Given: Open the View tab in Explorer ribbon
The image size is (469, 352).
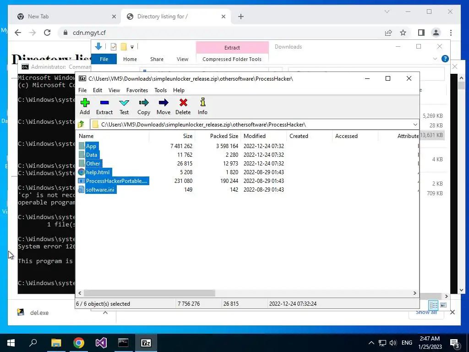Looking at the screenshot, I should (x=182, y=59).
